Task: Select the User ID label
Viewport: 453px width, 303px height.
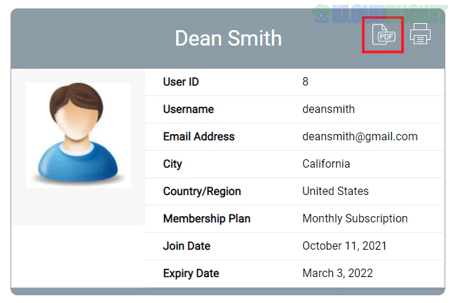Action: pyautogui.click(x=181, y=82)
